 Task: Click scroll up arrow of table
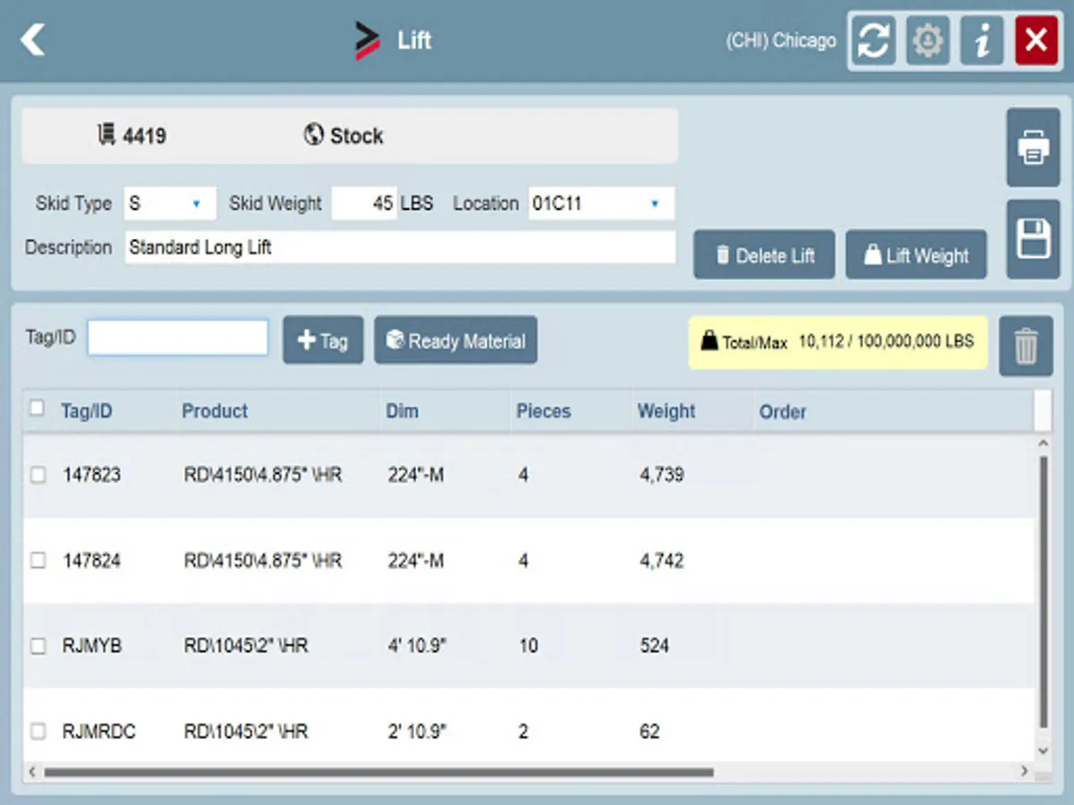coord(1043,444)
